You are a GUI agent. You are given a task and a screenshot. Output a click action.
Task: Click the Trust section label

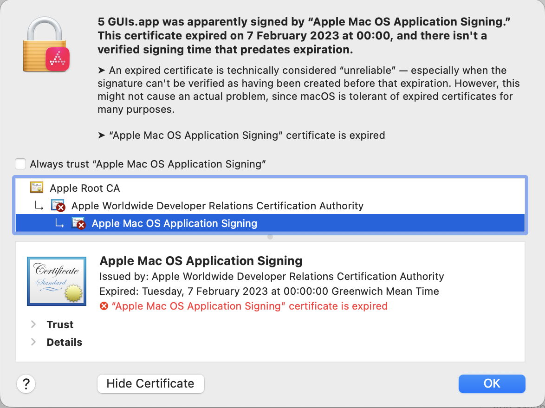pyautogui.click(x=60, y=324)
